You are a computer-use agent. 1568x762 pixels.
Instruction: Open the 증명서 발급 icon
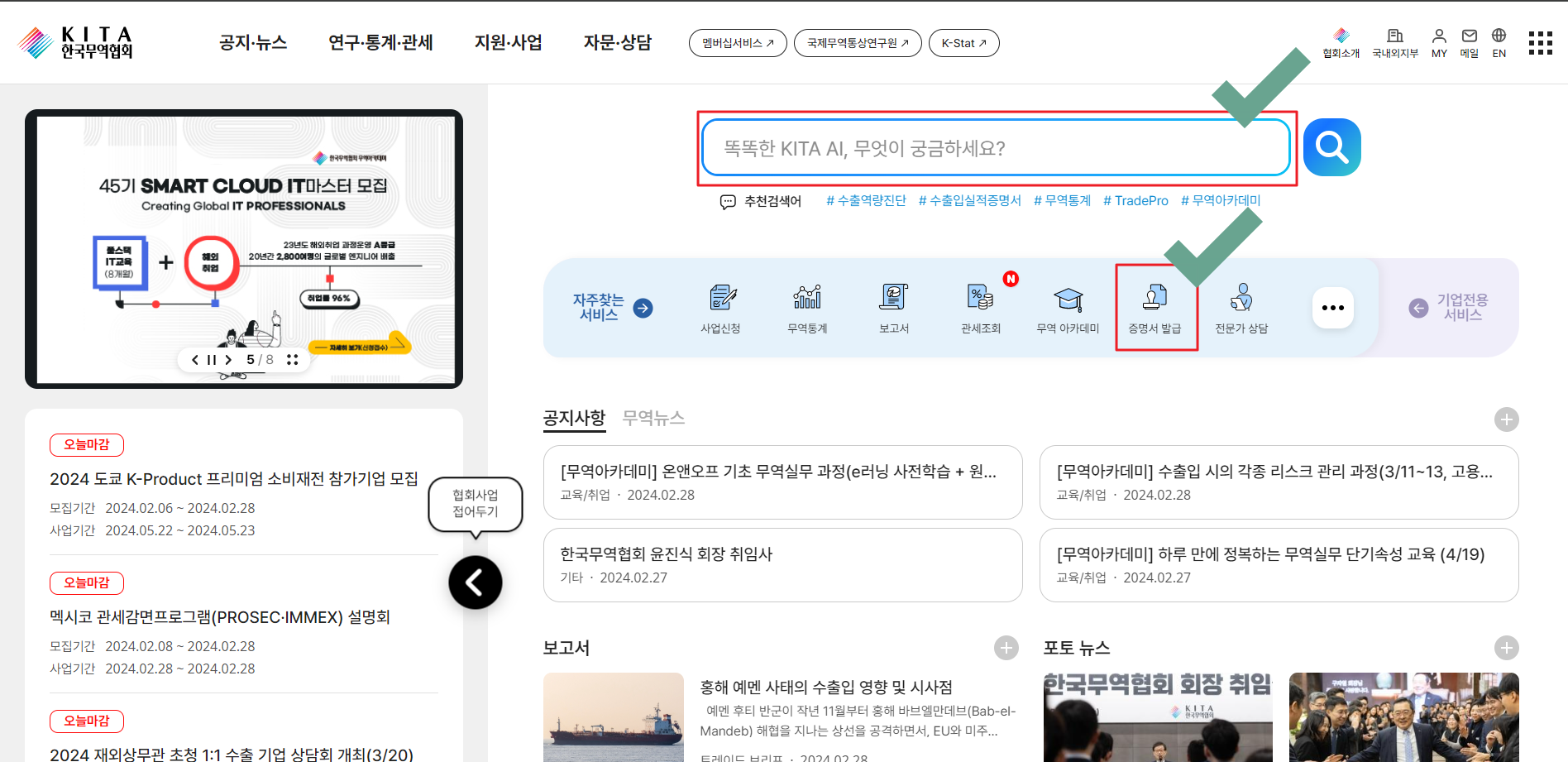[1155, 309]
